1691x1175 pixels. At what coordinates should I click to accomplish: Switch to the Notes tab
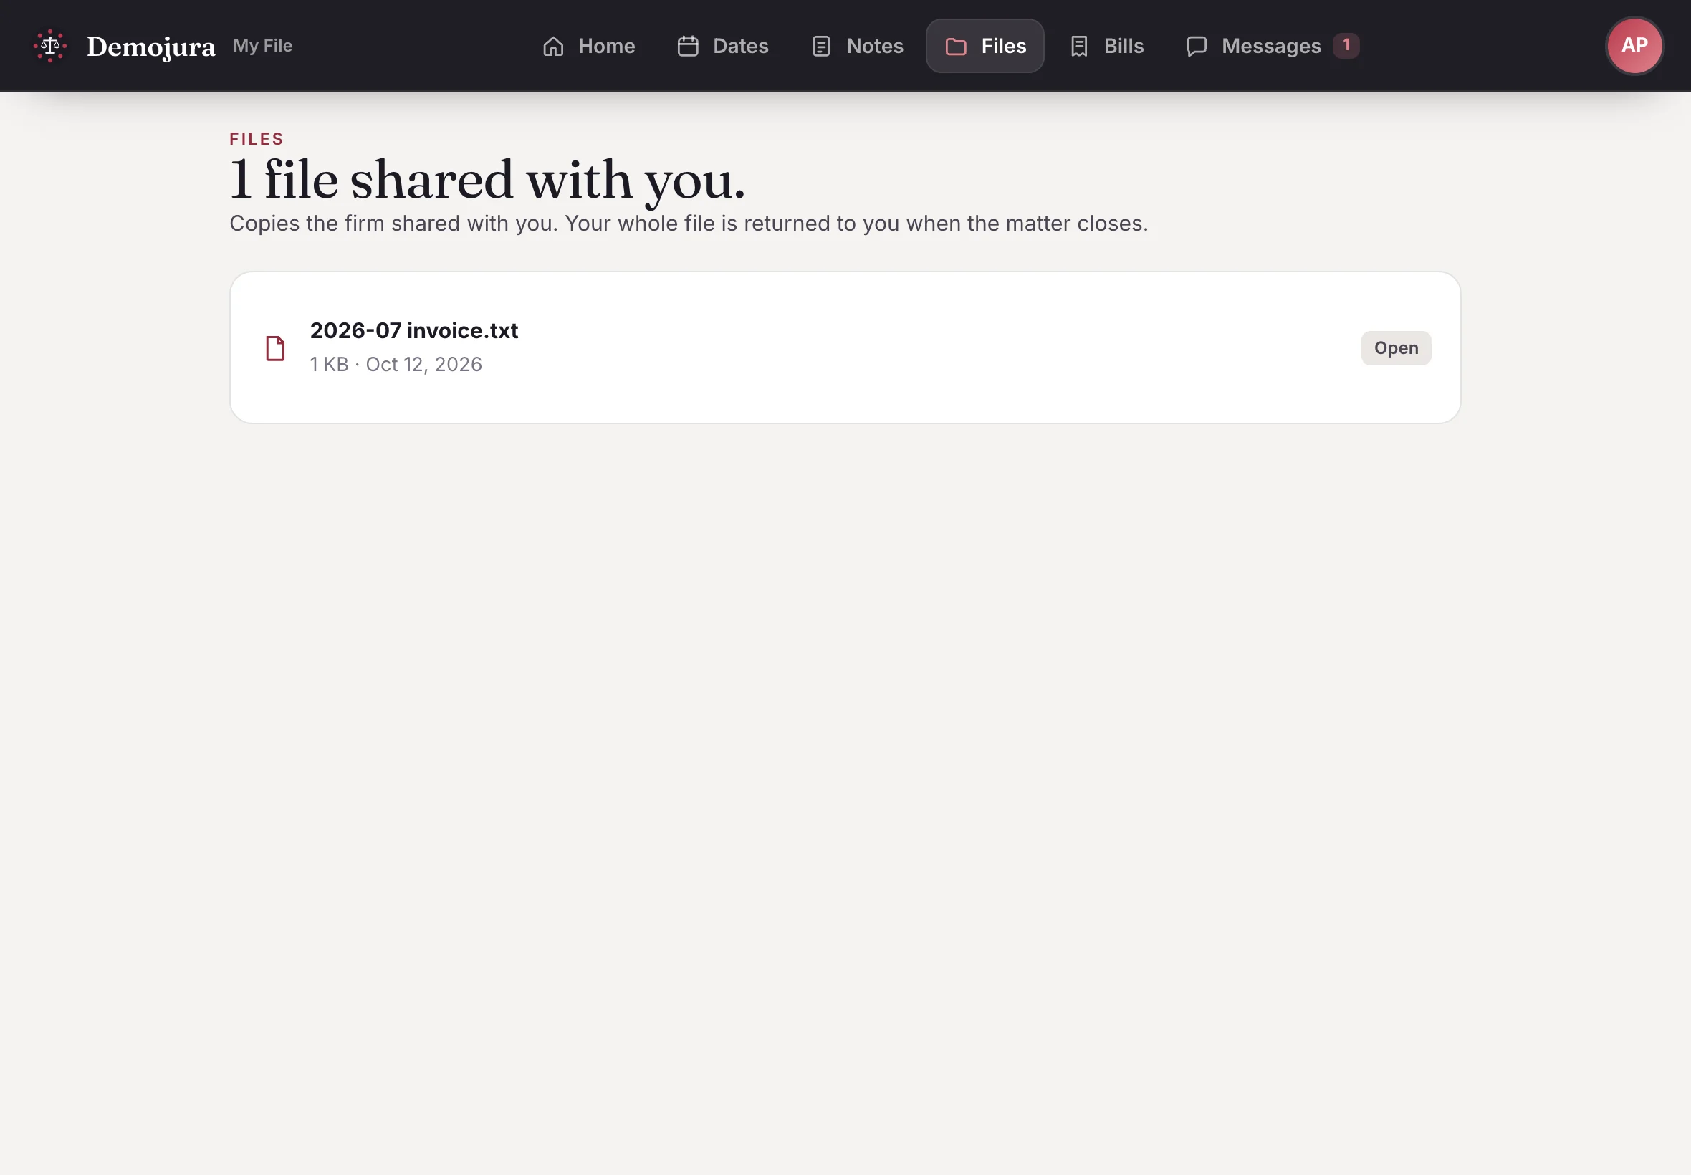857,46
